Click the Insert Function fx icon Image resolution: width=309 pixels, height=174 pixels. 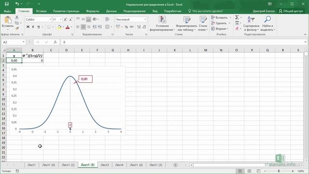(x=56, y=42)
